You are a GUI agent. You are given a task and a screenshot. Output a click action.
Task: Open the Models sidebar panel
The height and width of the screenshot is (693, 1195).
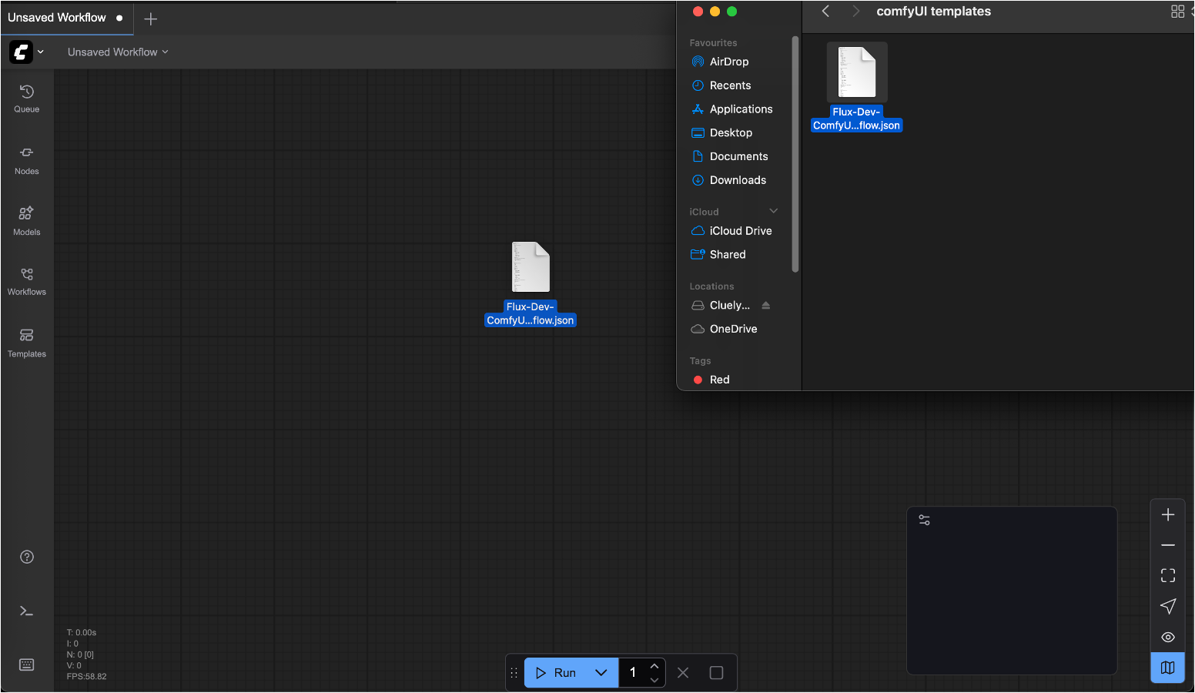coord(27,221)
